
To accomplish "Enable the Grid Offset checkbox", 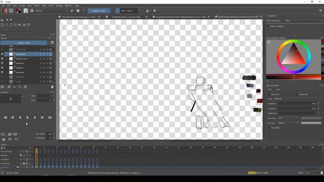I will click(x=269, y=128).
